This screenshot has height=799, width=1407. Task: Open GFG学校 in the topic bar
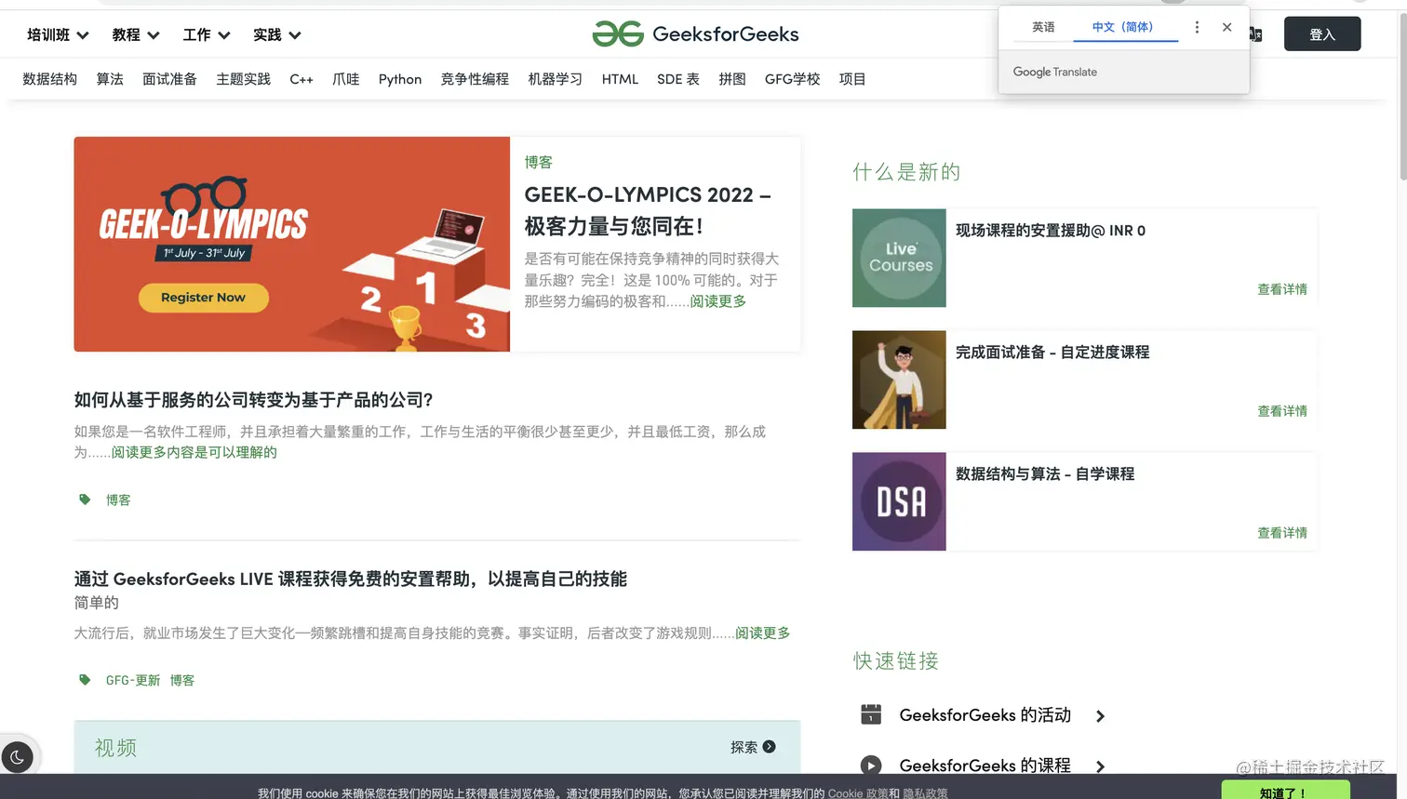pyautogui.click(x=793, y=79)
